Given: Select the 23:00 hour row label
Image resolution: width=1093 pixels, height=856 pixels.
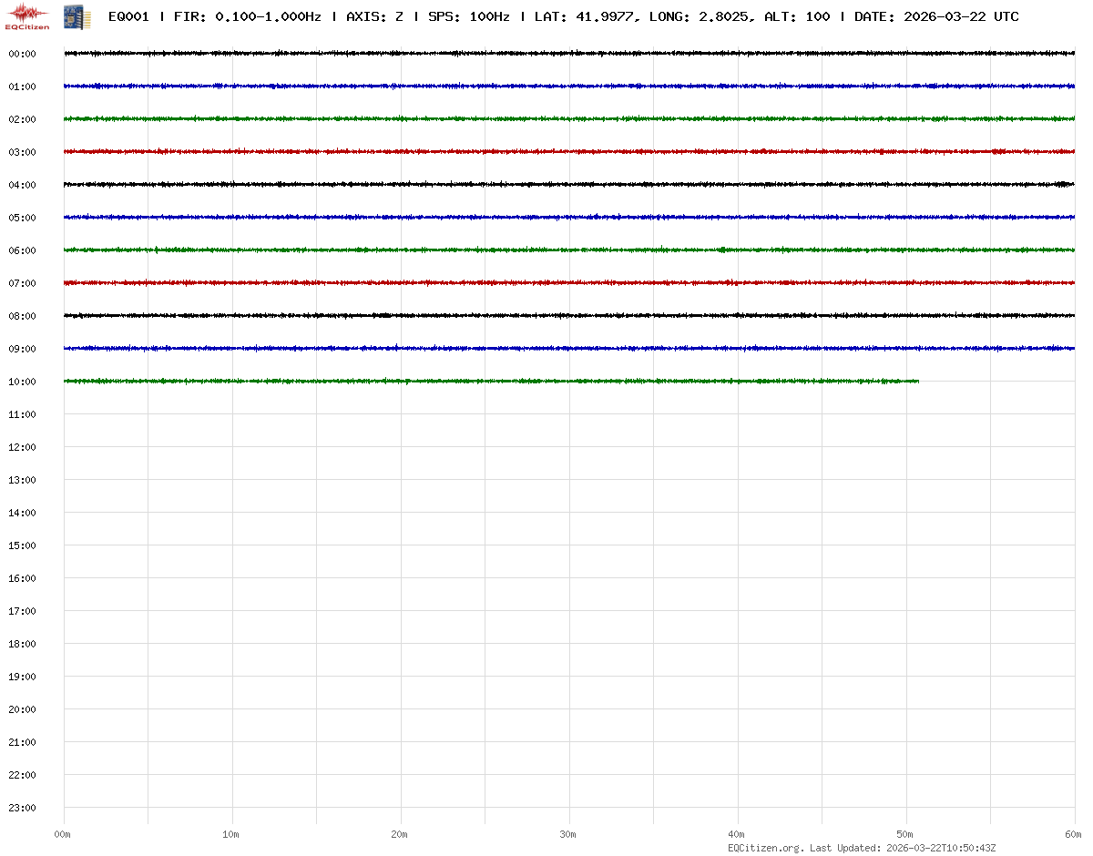Looking at the screenshot, I should pyautogui.click(x=22, y=808).
